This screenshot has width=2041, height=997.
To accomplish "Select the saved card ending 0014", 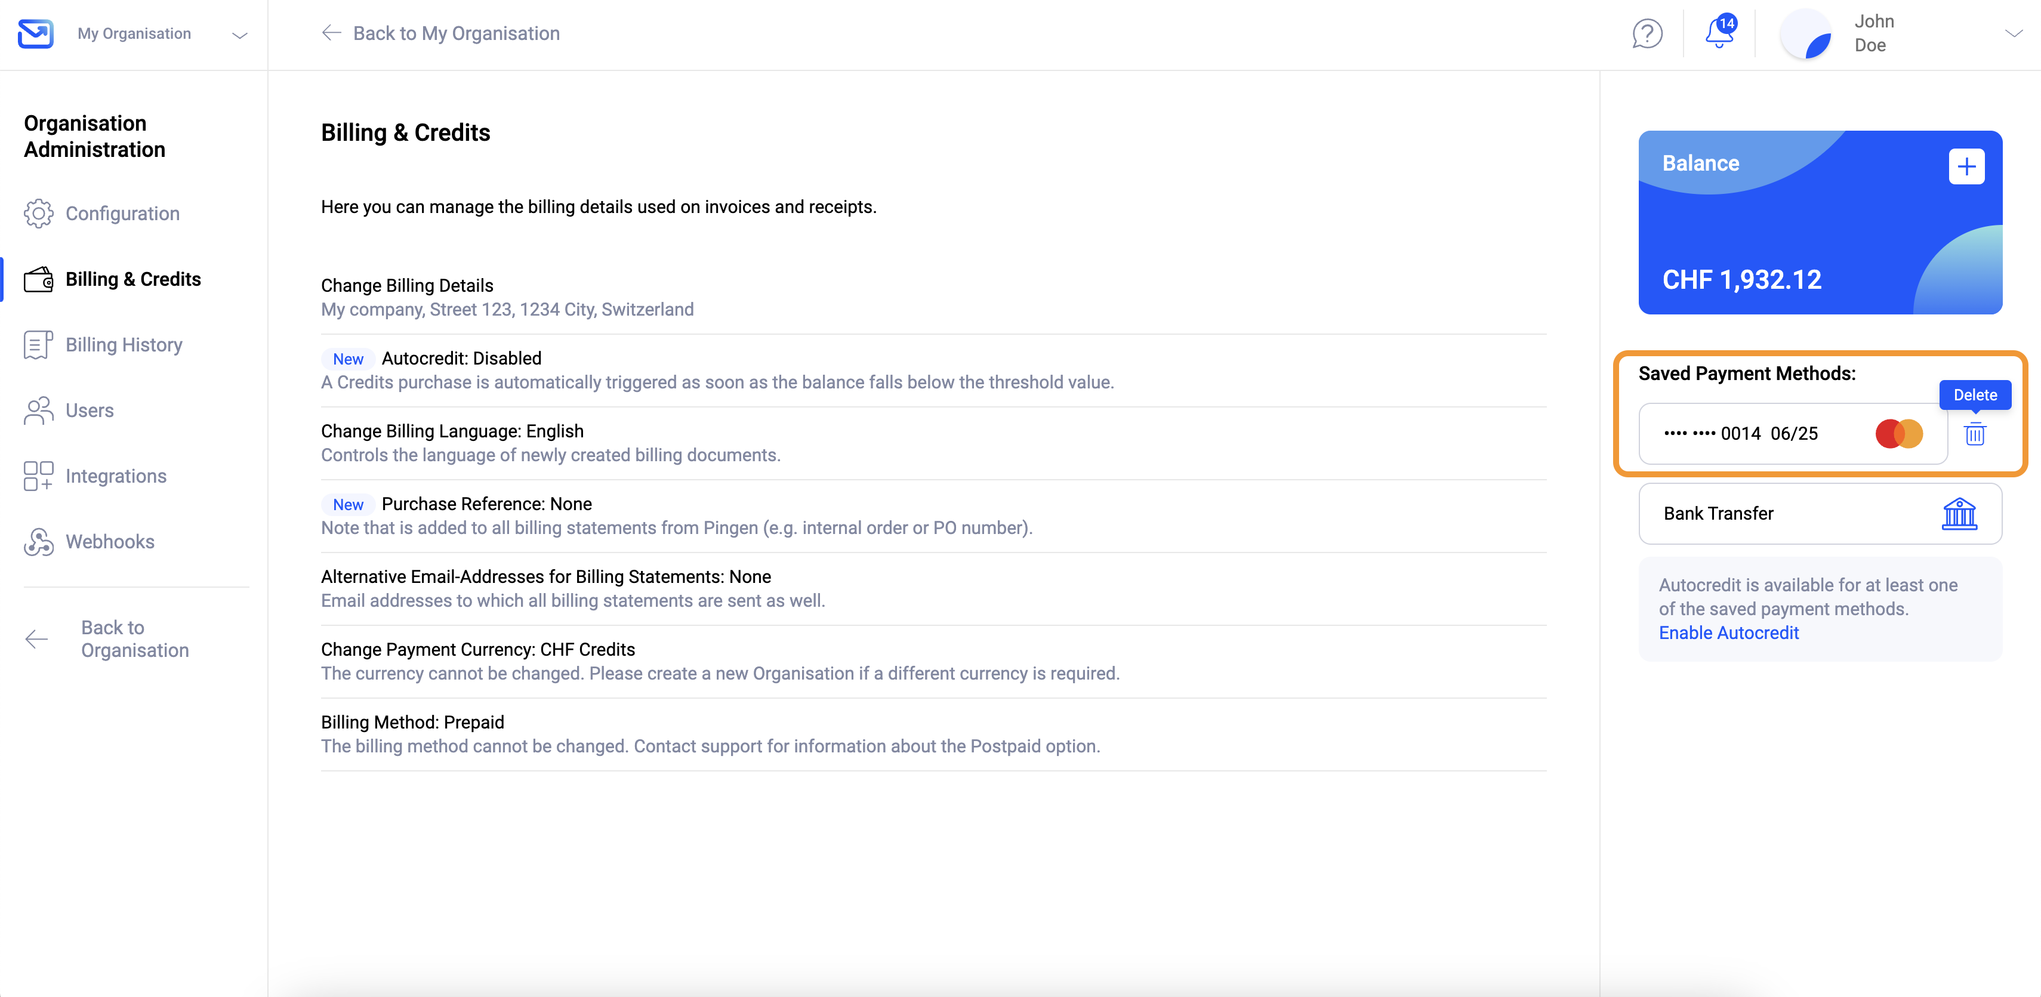I will point(1793,434).
